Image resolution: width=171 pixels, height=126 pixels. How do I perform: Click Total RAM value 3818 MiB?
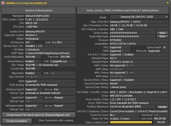tap(30, 57)
